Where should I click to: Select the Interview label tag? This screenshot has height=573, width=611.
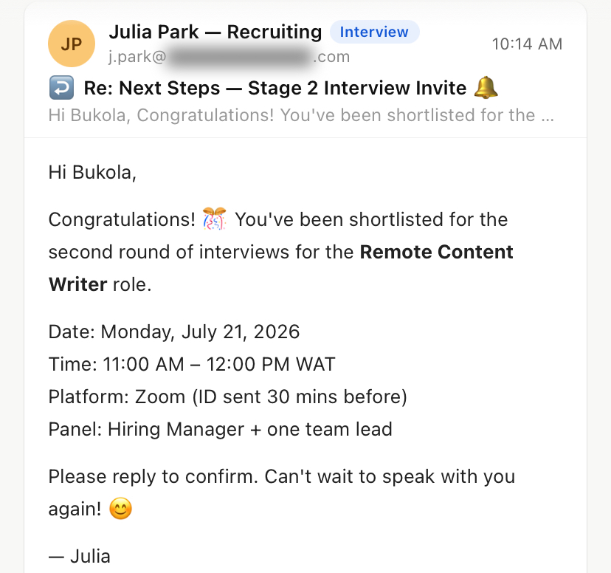374,32
